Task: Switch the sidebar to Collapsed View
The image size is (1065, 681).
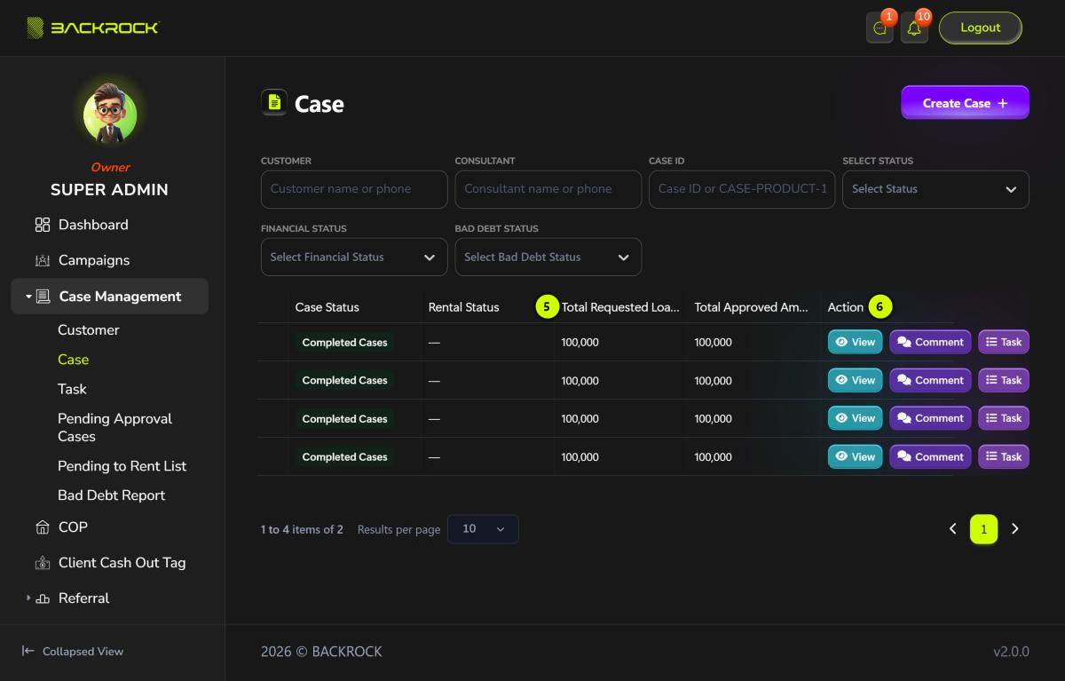Action: pyautogui.click(x=73, y=651)
